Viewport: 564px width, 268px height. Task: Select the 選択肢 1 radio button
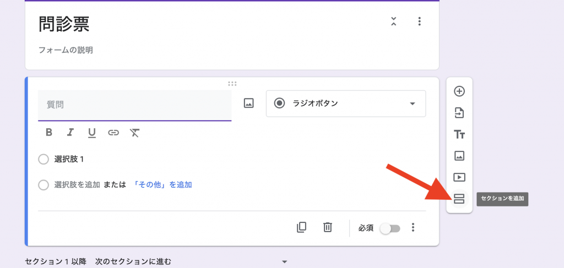tap(44, 159)
